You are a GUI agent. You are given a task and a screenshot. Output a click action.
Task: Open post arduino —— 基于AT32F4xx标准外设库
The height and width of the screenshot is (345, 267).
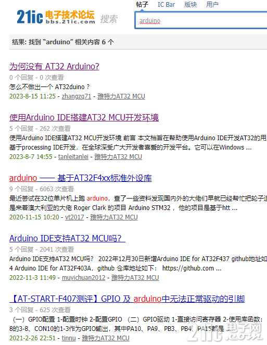(x=81, y=178)
